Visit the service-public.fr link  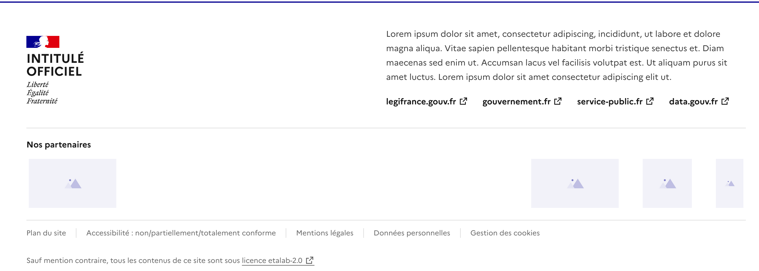(x=615, y=102)
